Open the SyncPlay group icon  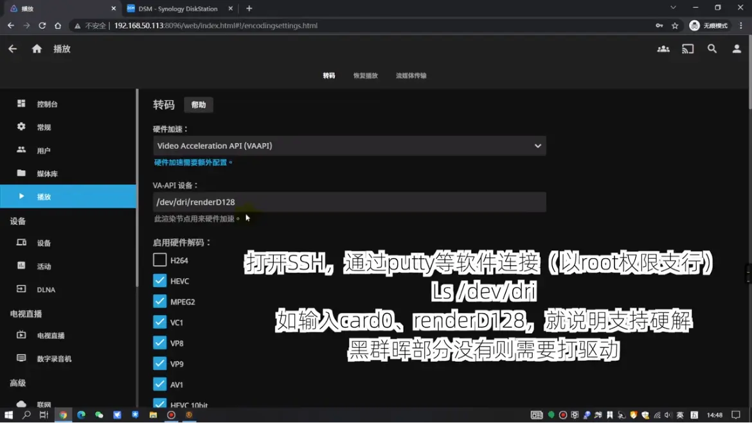663,49
